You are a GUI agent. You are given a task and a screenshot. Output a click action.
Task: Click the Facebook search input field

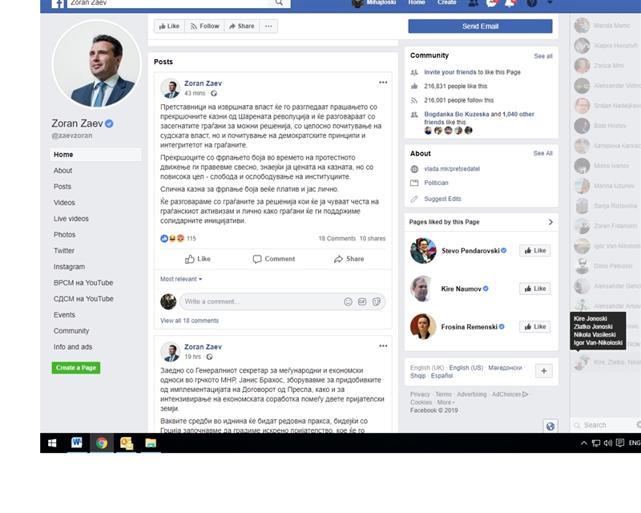(x=167, y=2)
